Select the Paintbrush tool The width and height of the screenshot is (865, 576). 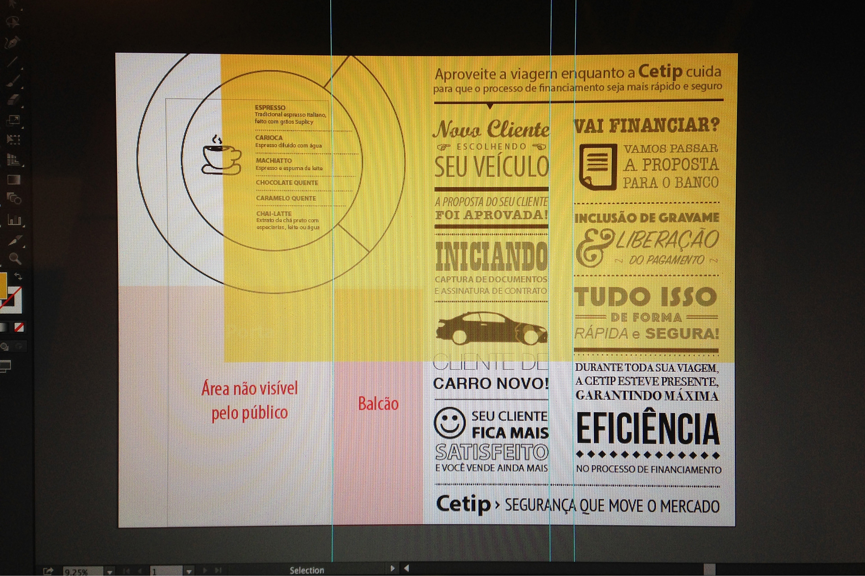(14, 81)
